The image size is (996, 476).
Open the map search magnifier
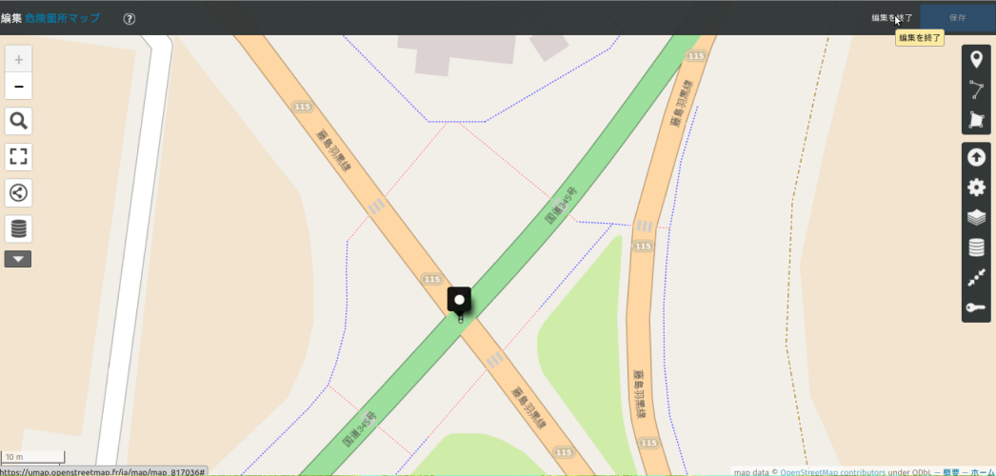pos(19,121)
